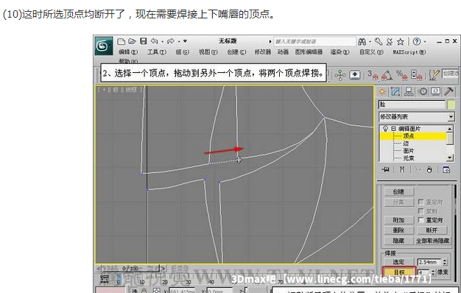The height and width of the screenshot is (293, 461).
Task: Select the 元素 sub-object level
Action: tap(409, 158)
